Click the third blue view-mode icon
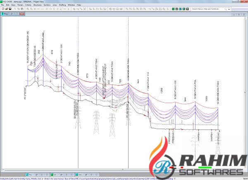 (x=180, y=9)
